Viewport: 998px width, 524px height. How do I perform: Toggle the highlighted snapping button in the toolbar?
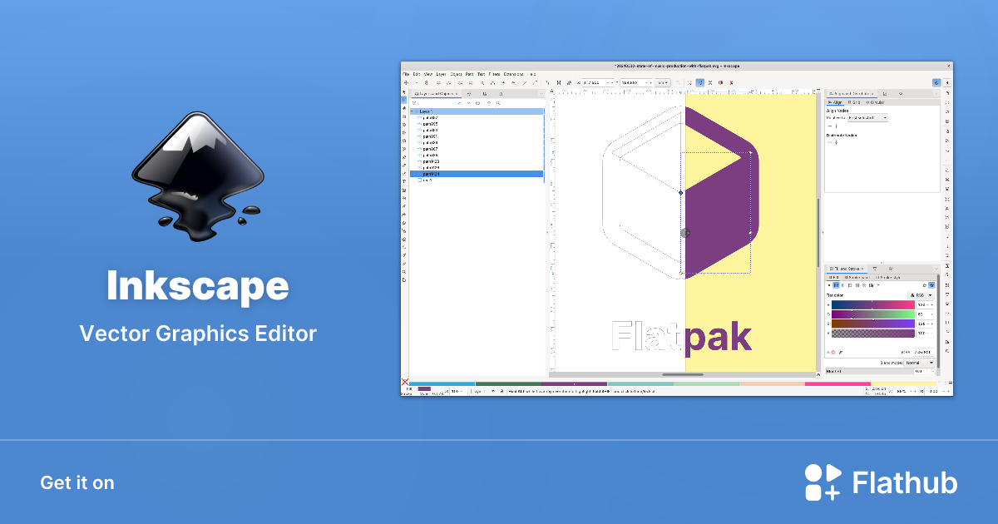tap(699, 82)
